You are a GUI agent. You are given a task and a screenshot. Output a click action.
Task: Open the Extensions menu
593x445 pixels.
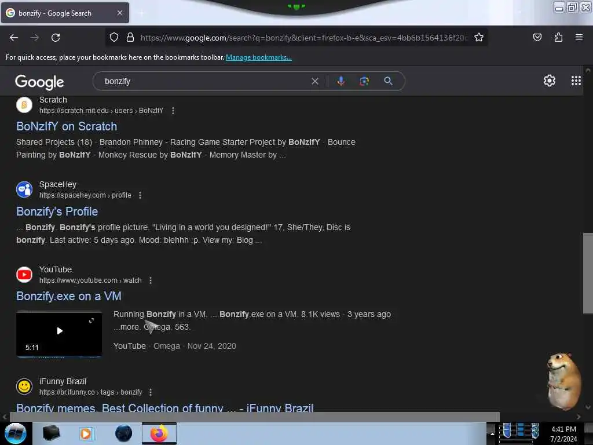558,37
